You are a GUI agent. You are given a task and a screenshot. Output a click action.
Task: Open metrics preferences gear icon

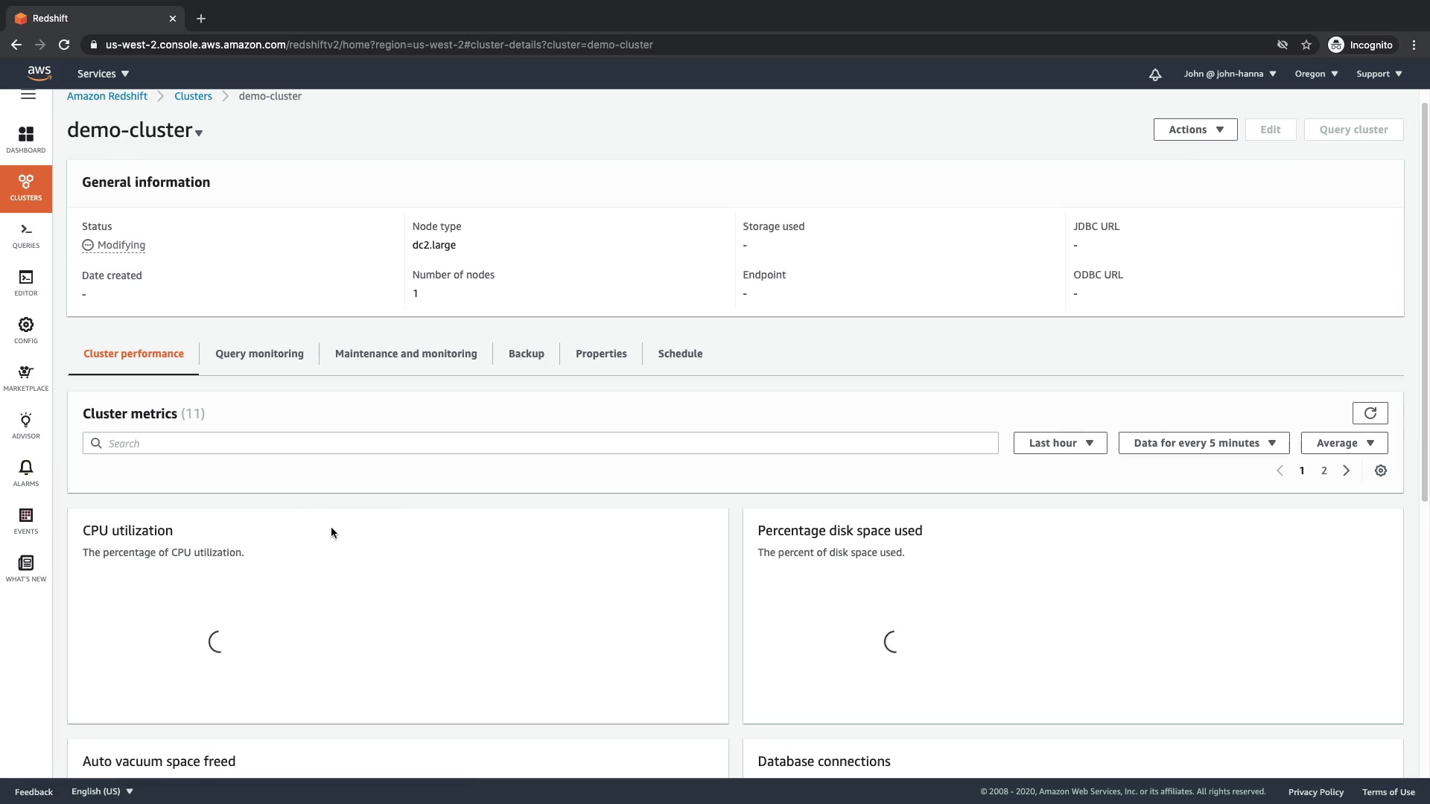tap(1380, 470)
